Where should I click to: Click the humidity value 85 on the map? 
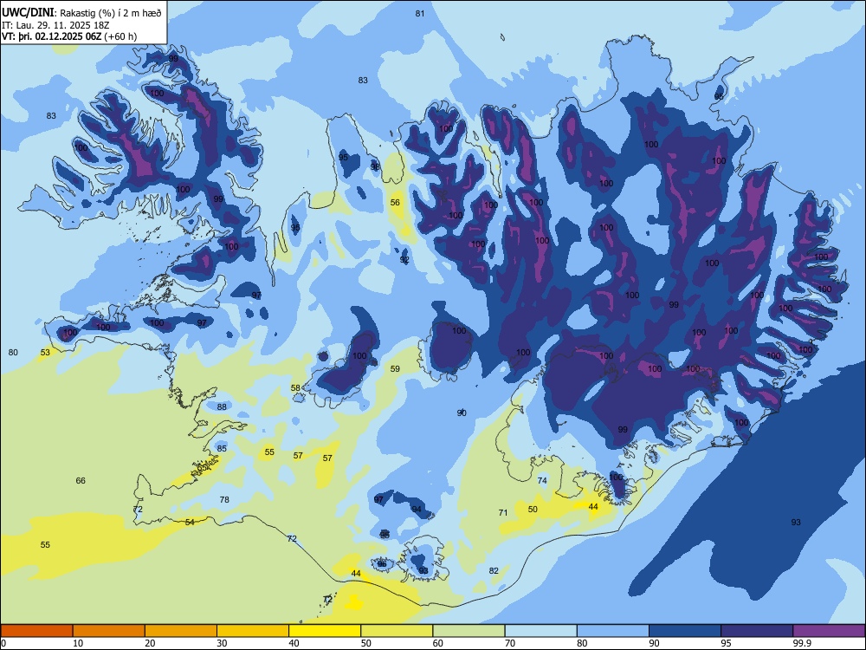click(x=222, y=448)
